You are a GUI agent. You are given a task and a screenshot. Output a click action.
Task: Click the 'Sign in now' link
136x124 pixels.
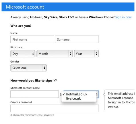(x=123, y=17)
